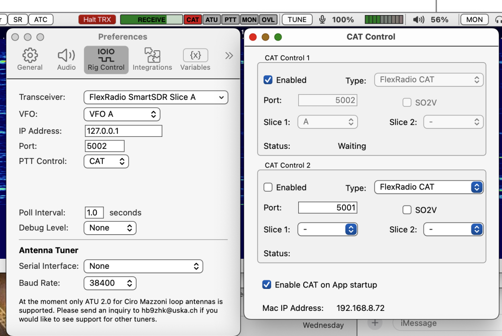Adjust the microphone level meter
The width and height of the screenshot is (502, 336).
[x=384, y=20]
